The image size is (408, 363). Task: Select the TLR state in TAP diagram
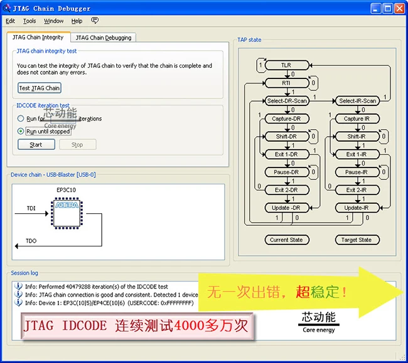pyautogui.click(x=287, y=65)
